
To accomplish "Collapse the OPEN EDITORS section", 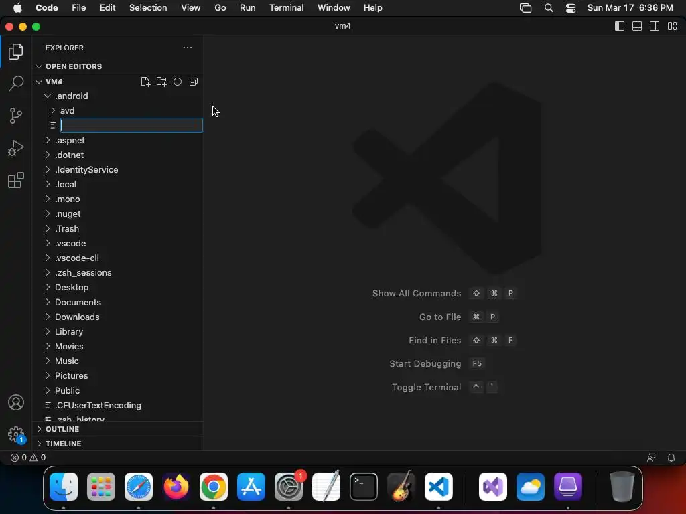I will coord(117,66).
